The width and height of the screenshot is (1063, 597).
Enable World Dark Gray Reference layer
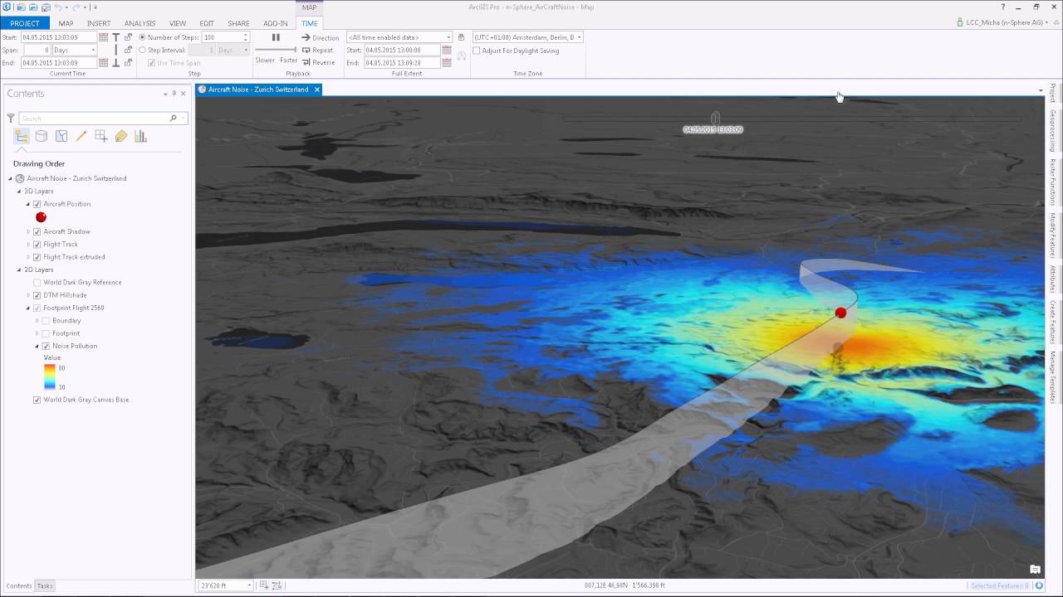pyautogui.click(x=37, y=282)
